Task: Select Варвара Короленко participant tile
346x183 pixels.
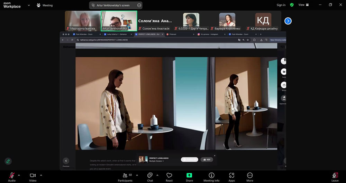Action: pyautogui.click(x=227, y=21)
